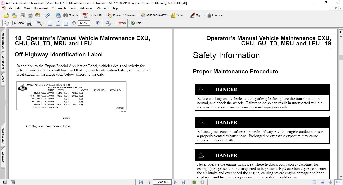343x185 pixels.
Task: Open the Create PDF dropdown
Action: [x=104, y=15]
